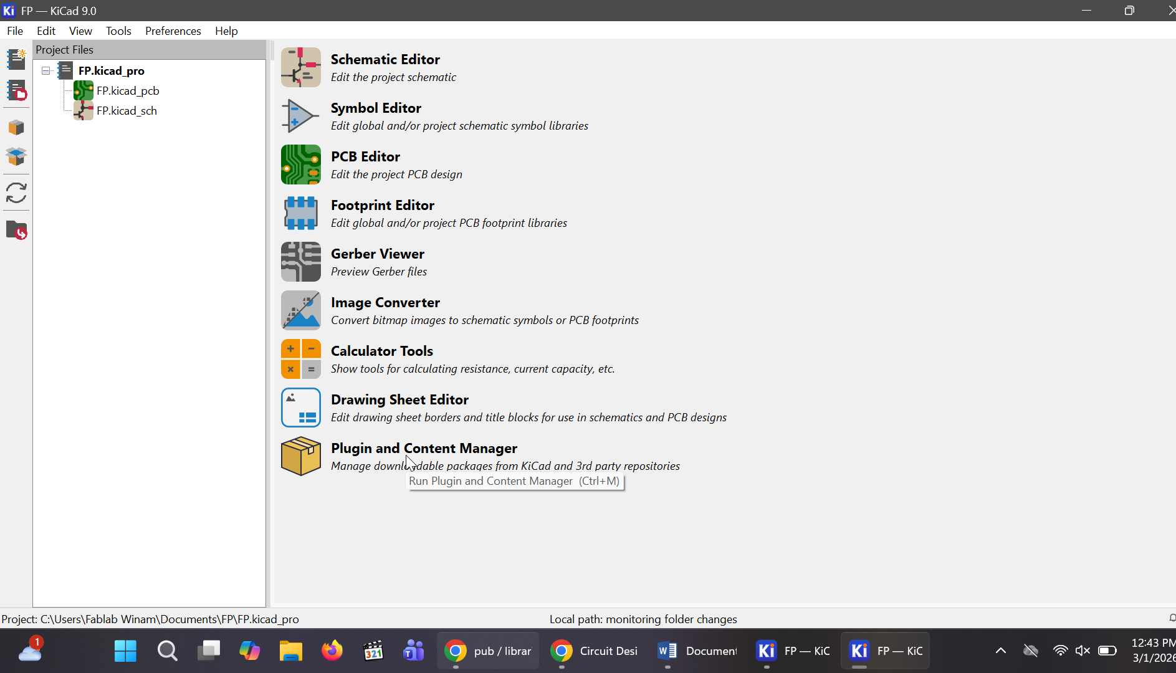The height and width of the screenshot is (673, 1176).
Task: Launch Firefox from the taskbar
Action: tap(332, 651)
